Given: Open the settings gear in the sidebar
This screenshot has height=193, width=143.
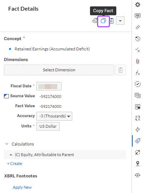Looking at the screenshot, I should [x=138, y=5].
